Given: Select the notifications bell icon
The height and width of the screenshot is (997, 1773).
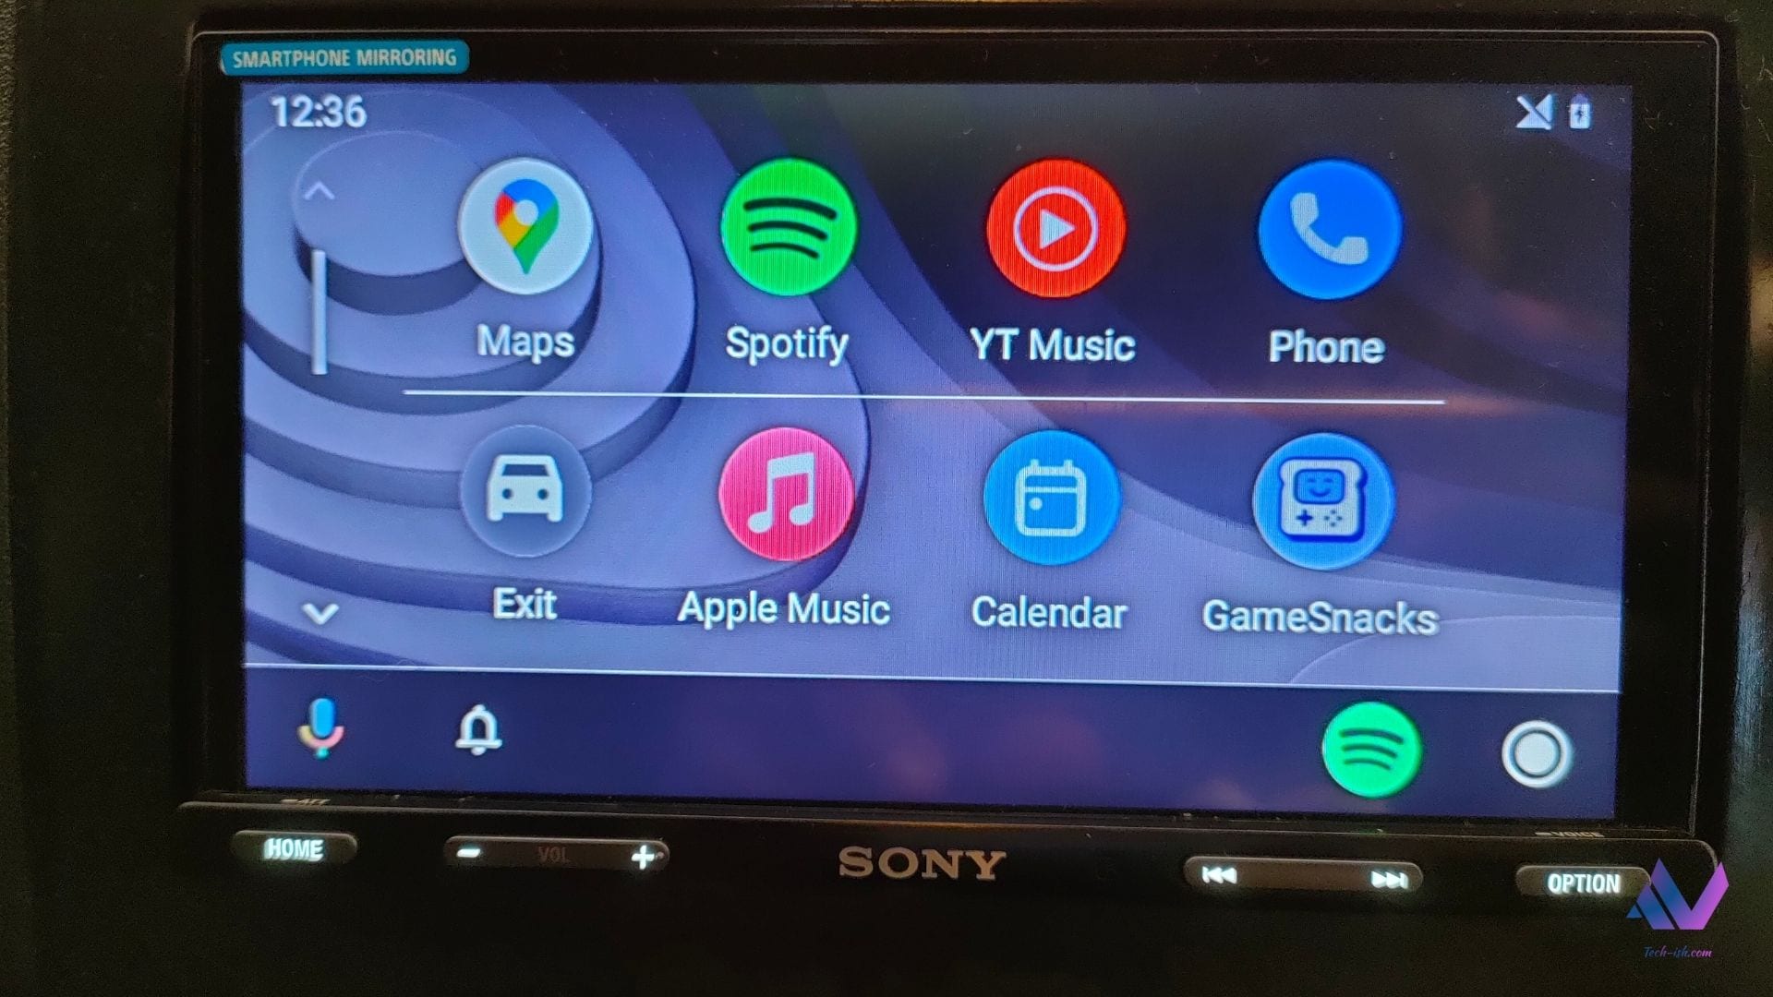Looking at the screenshot, I should tap(481, 730).
